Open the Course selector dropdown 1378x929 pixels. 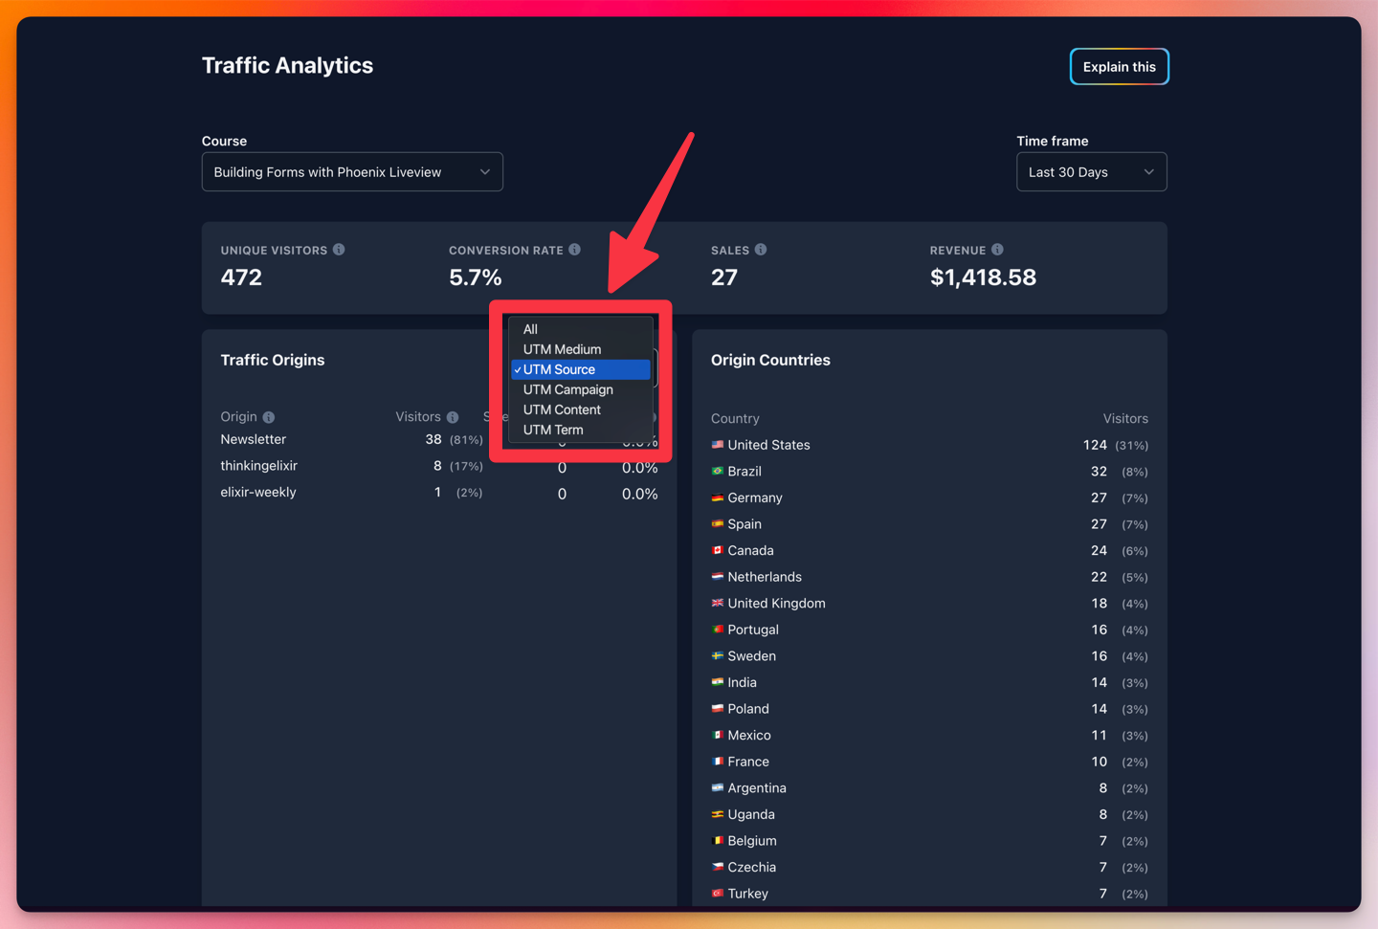pyautogui.click(x=352, y=171)
